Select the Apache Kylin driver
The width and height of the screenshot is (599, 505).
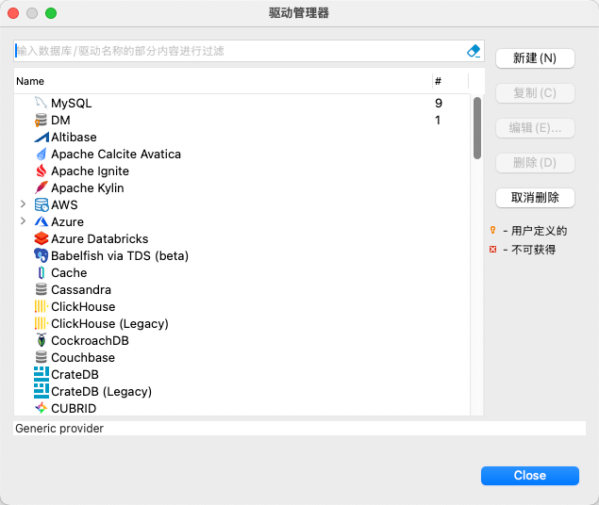pos(242,187)
